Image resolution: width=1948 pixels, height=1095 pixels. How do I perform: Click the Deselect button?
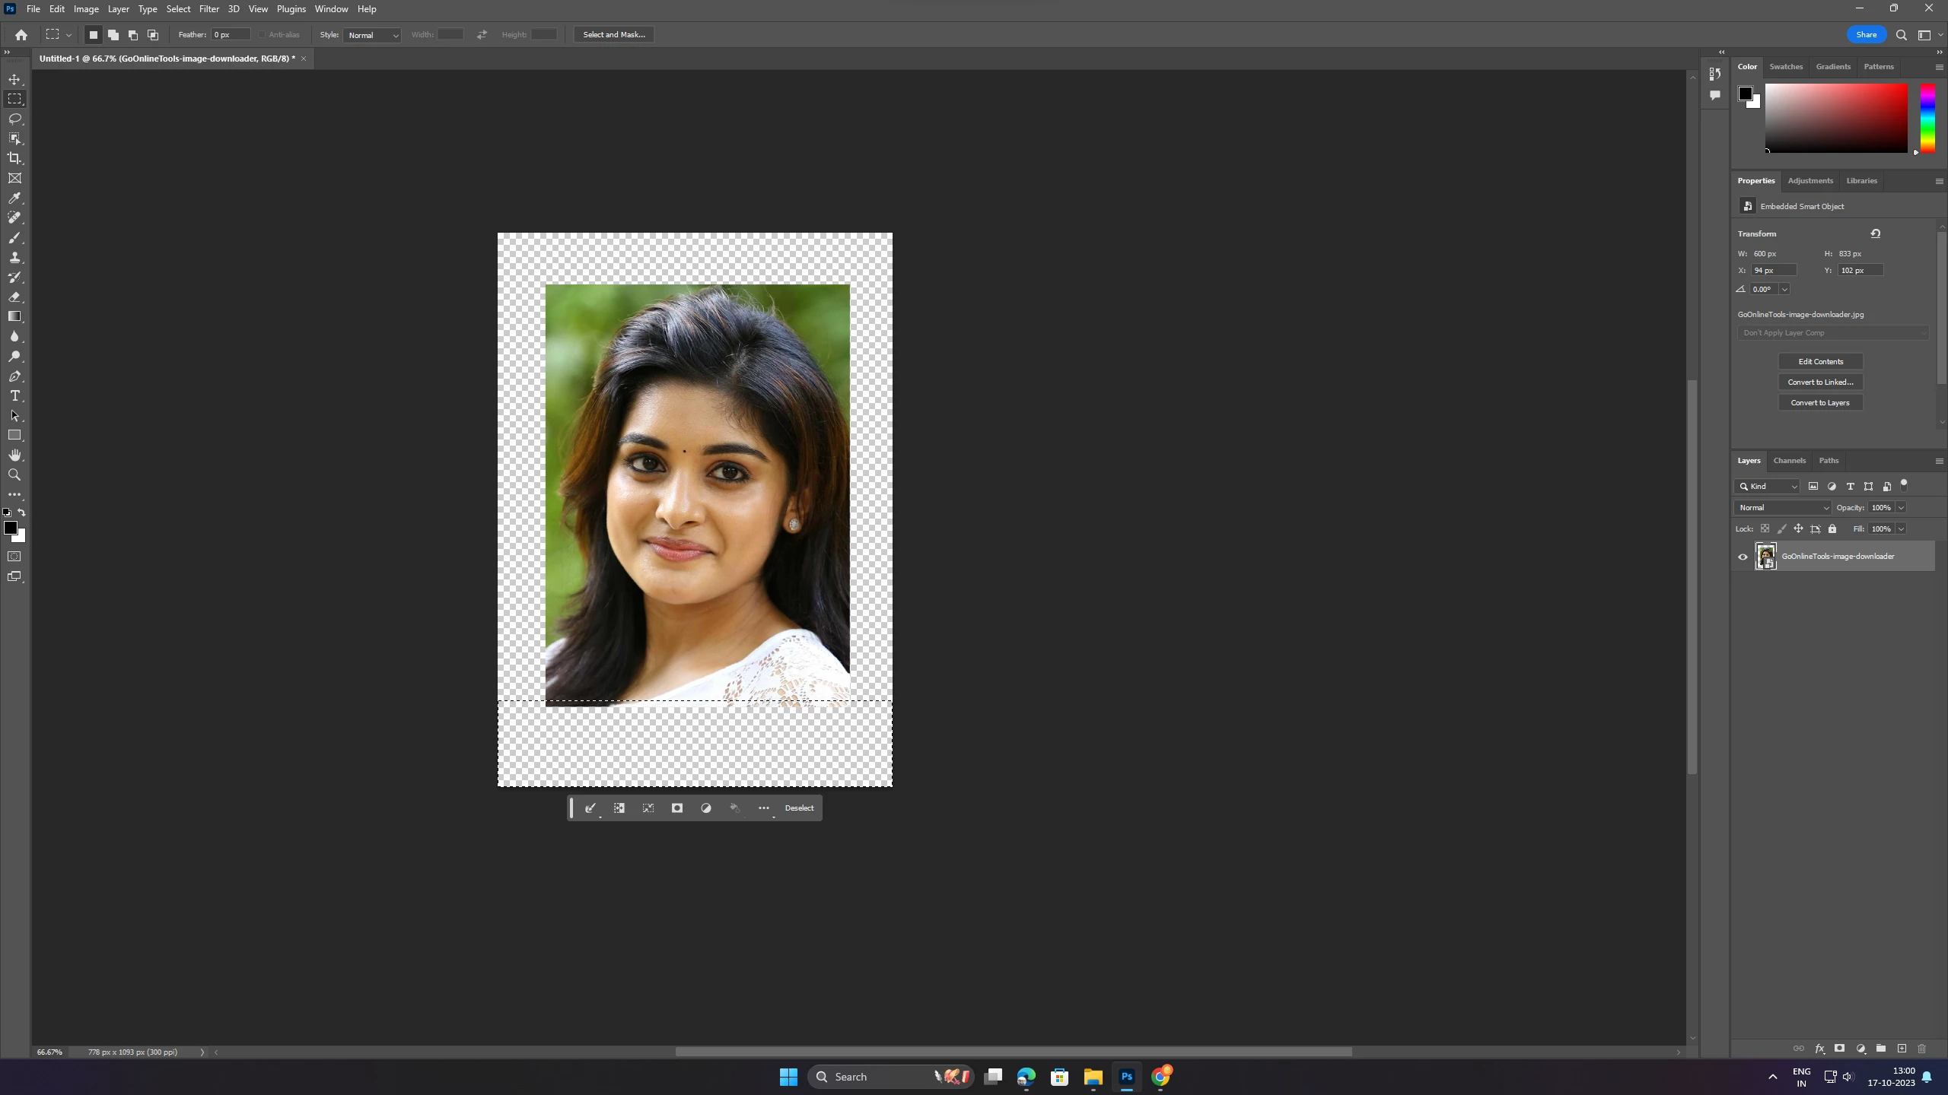(799, 808)
